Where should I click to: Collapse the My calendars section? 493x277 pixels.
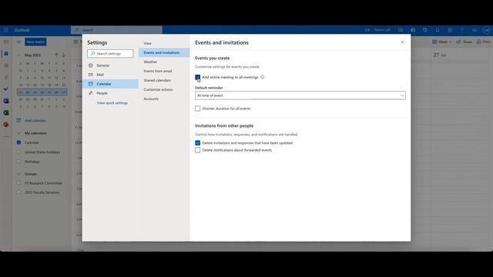pos(18,133)
